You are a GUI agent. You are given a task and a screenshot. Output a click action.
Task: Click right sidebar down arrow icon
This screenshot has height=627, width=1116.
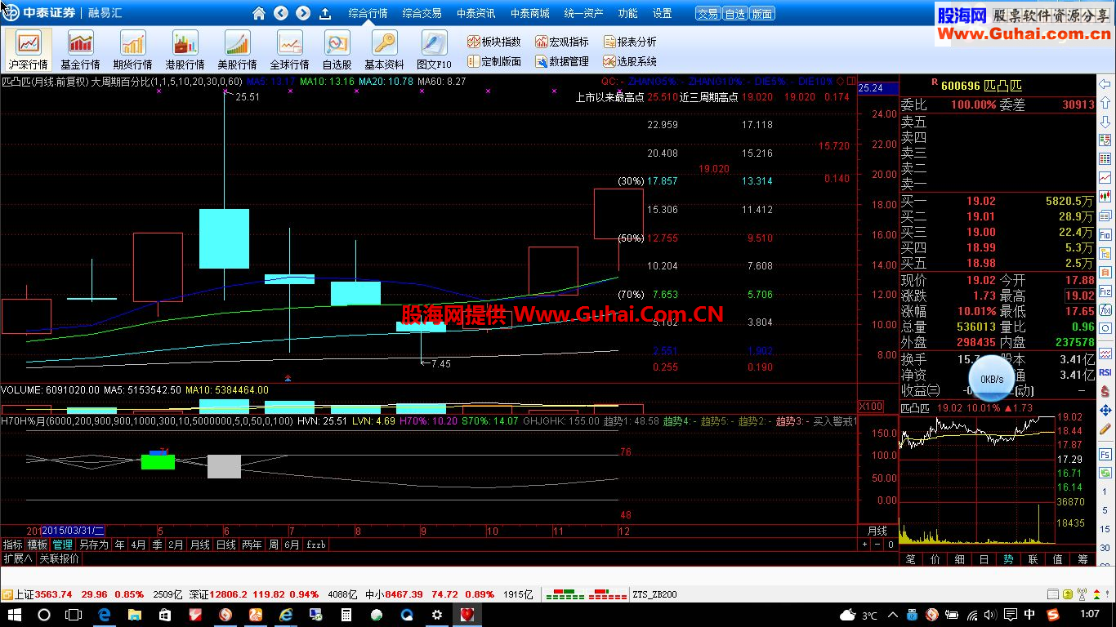1105,122
